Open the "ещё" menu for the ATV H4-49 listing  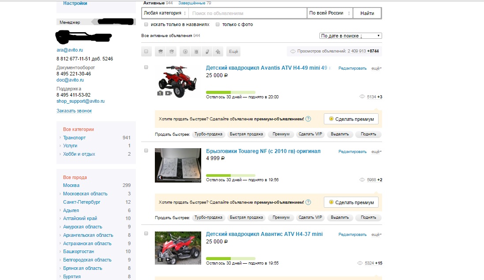point(376,68)
